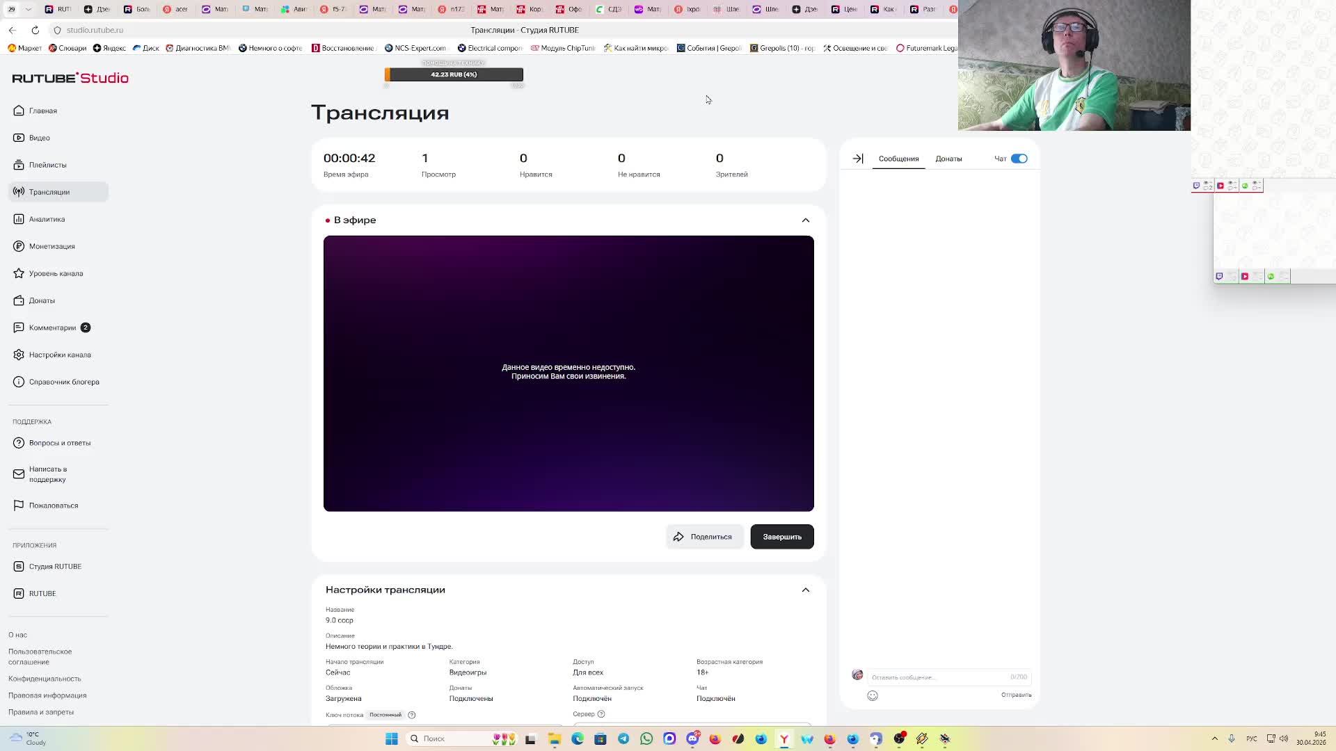Viewport: 1336px width, 751px height.
Task: Go to Плейлисты in the sidebar
Action: tap(47, 165)
